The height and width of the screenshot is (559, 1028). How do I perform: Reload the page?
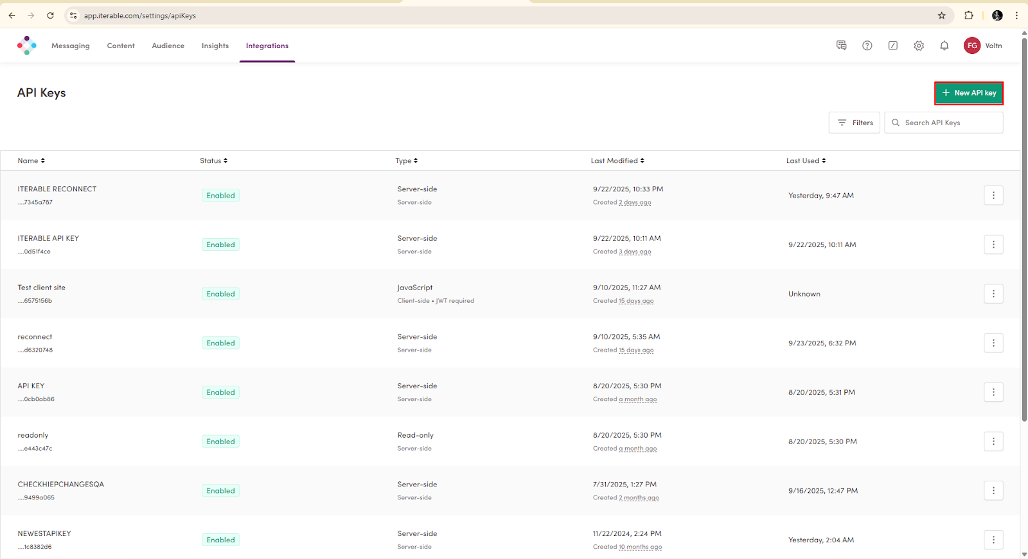click(x=50, y=15)
